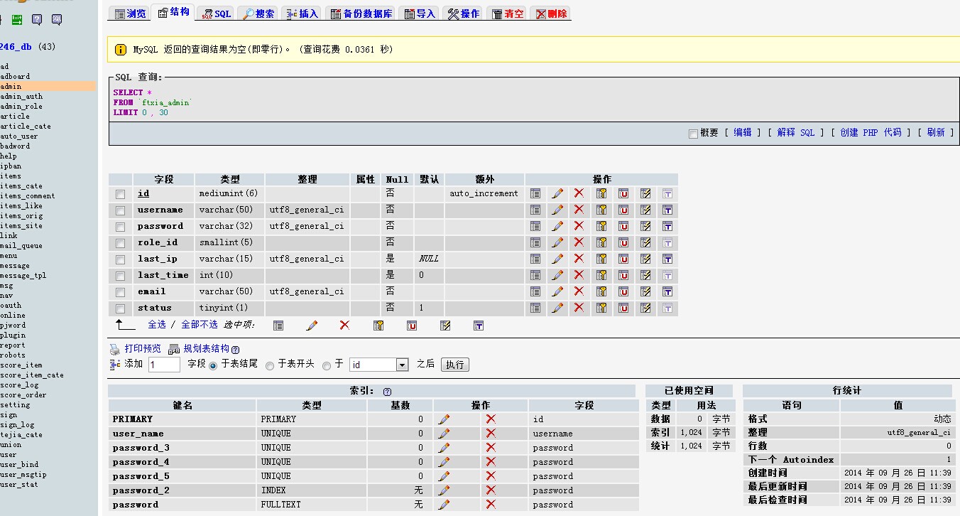Tick the checkbox for the username field
The width and height of the screenshot is (960, 516).
[x=121, y=210]
